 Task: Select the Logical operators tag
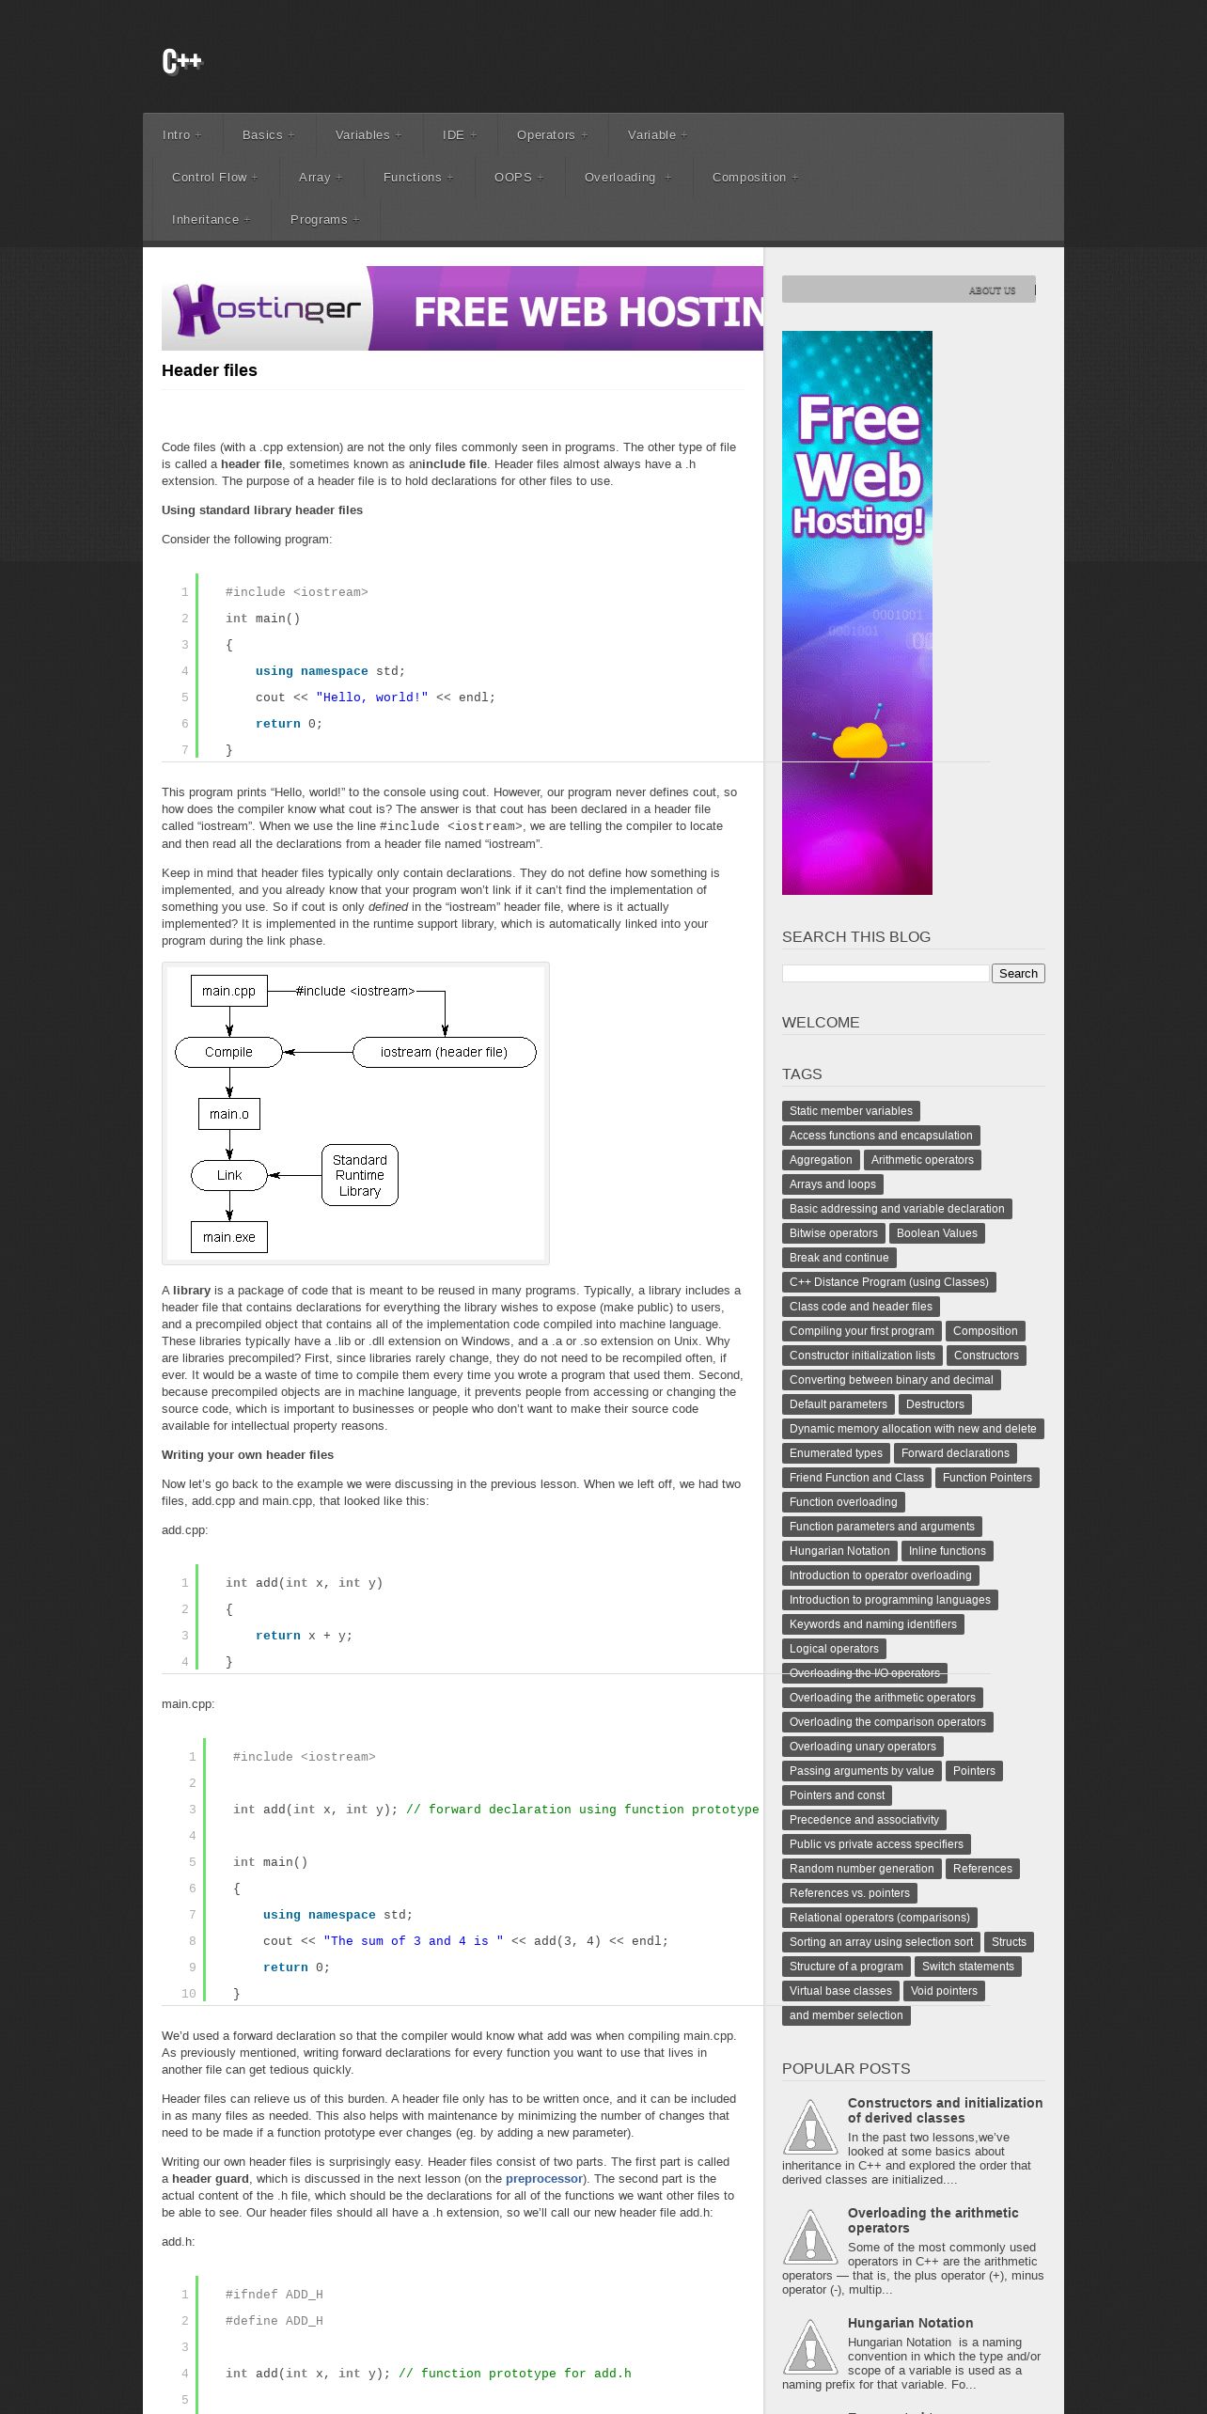point(834,1649)
